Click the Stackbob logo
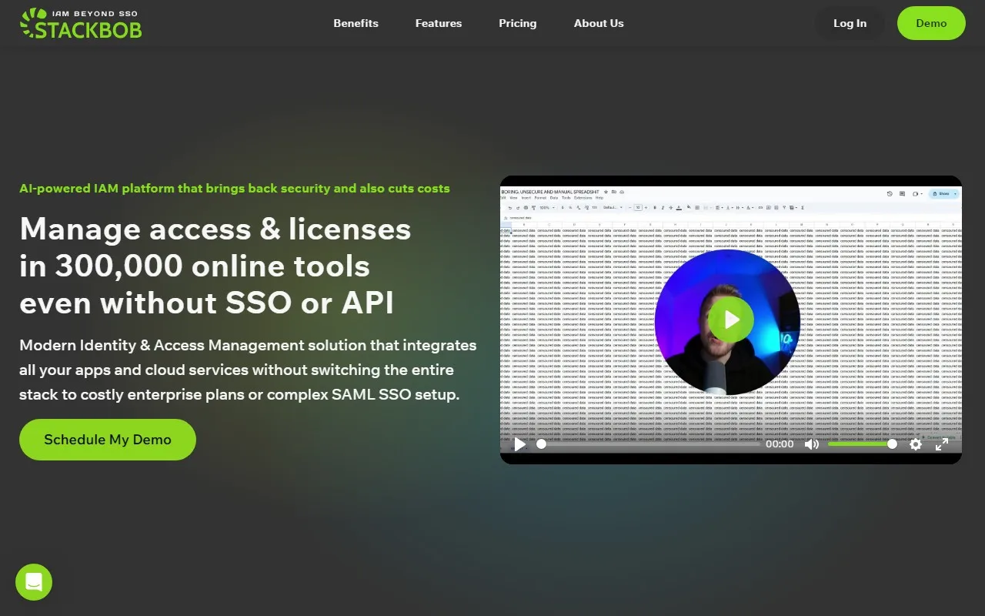Viewport: 985px width, 616px height. (x=81, y=23)
